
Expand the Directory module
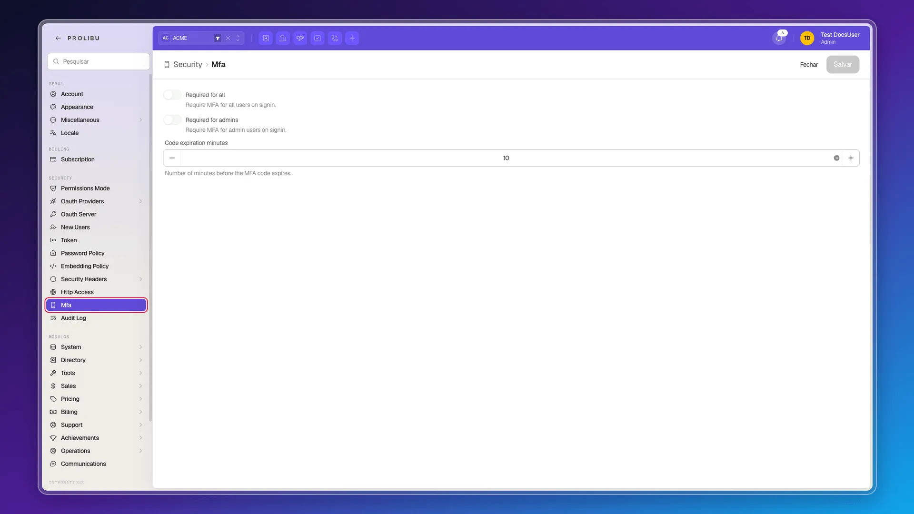pos(140,360)
